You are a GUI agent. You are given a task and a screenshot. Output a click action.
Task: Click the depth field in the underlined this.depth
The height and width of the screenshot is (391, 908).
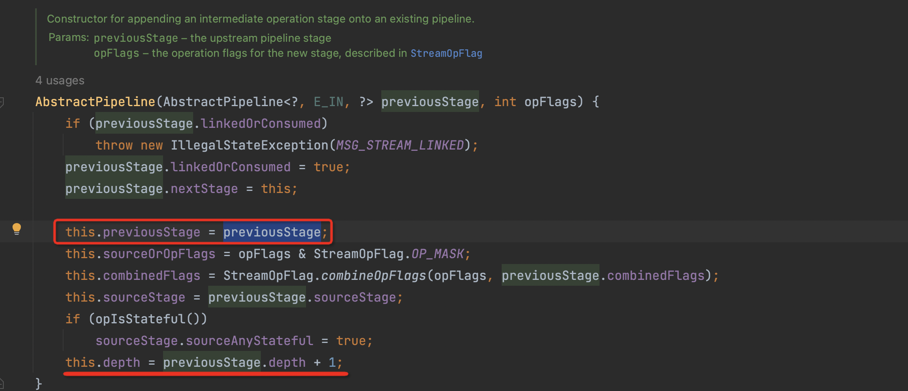tap(121, 363)
